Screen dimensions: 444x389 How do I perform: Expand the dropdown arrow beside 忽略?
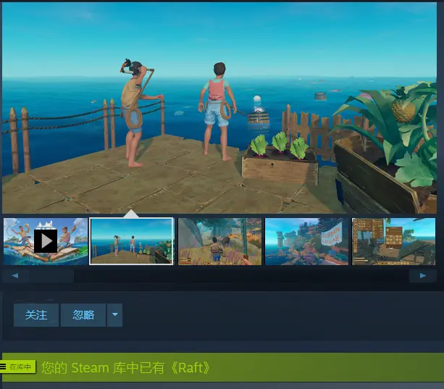[114, 315]
